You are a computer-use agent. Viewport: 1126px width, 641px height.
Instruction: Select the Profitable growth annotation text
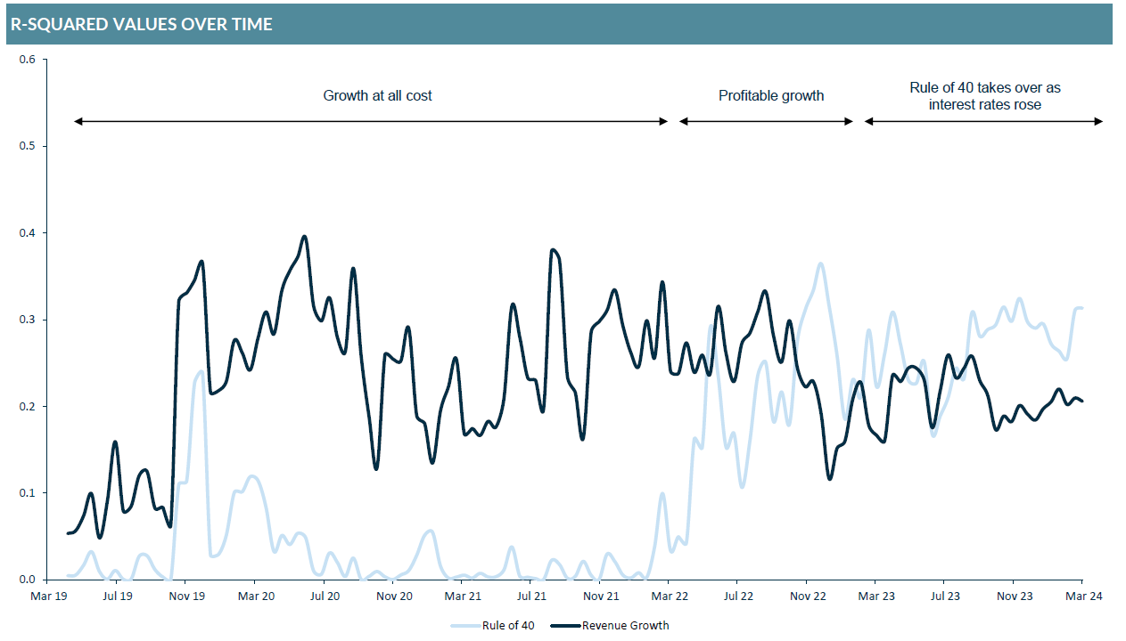pyautogui.click(x=771, y=95)
